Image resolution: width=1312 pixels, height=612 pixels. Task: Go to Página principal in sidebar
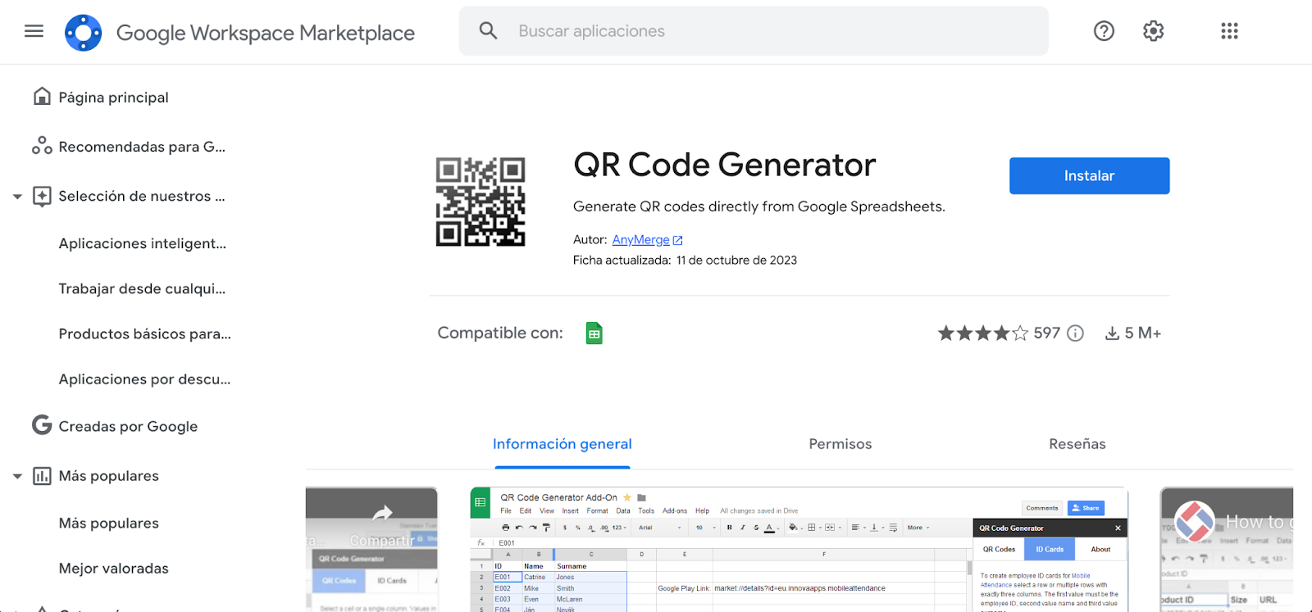click(113, 97)
